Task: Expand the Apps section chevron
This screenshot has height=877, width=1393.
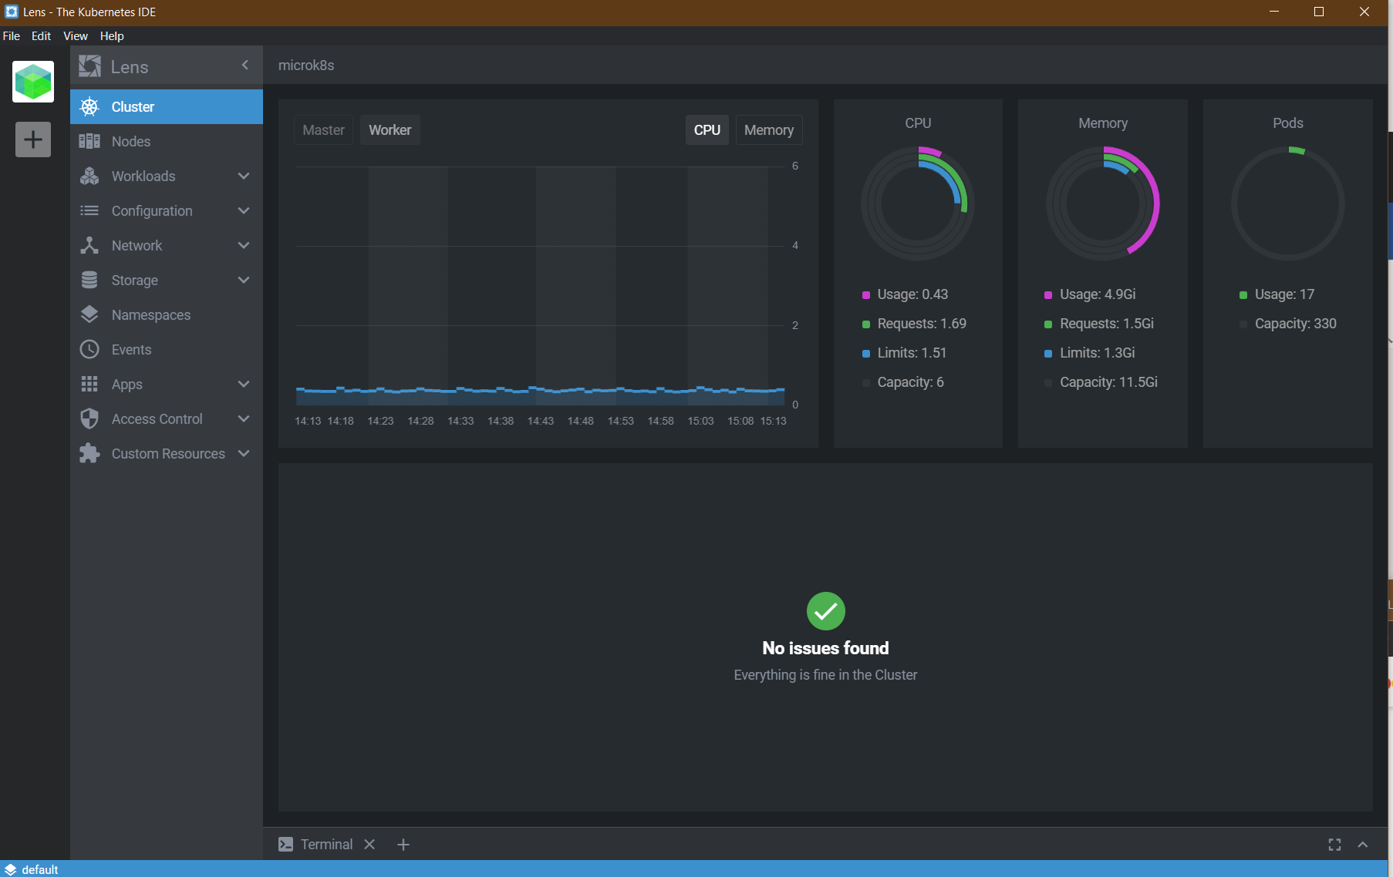Action: point(244,384)
